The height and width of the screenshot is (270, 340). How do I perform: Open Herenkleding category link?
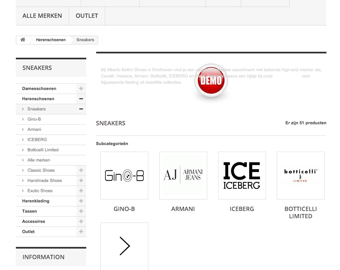[36, 201]
